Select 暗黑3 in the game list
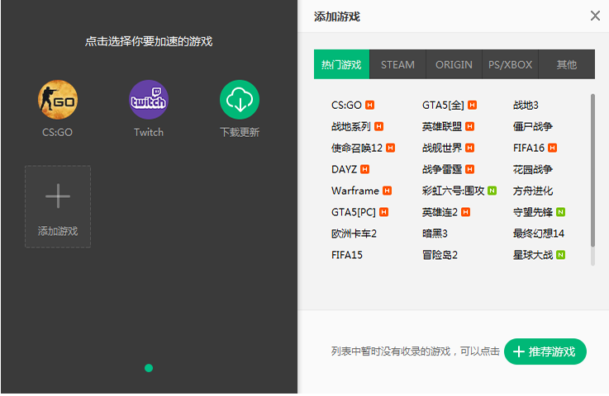This screenshot has width=609, height=396. point(435,233)
